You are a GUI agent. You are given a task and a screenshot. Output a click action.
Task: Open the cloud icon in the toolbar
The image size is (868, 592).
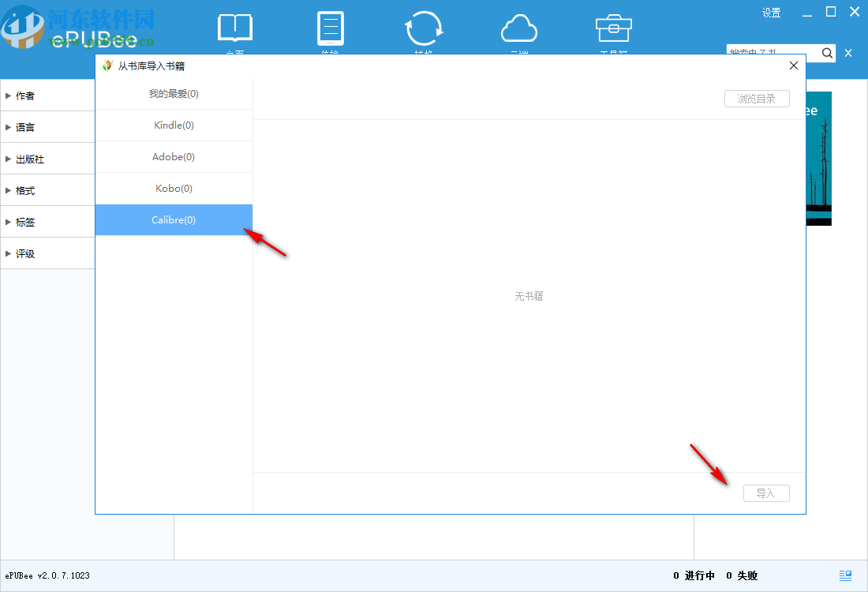(519, 28)
